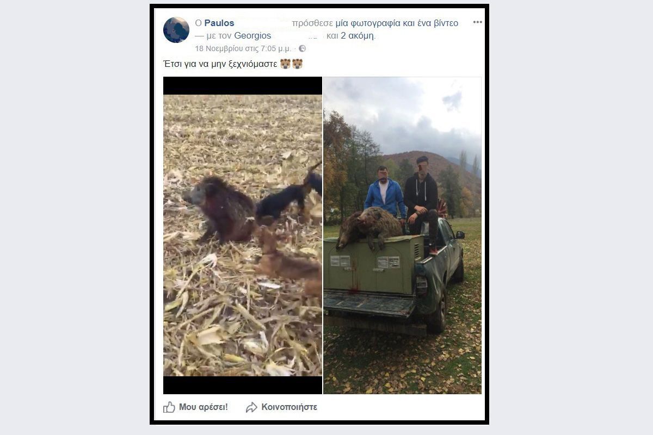The height and width of the screenshot is (435, 653).
Task: Open the tagged Georgios profile link
Action: pos(252,36)
